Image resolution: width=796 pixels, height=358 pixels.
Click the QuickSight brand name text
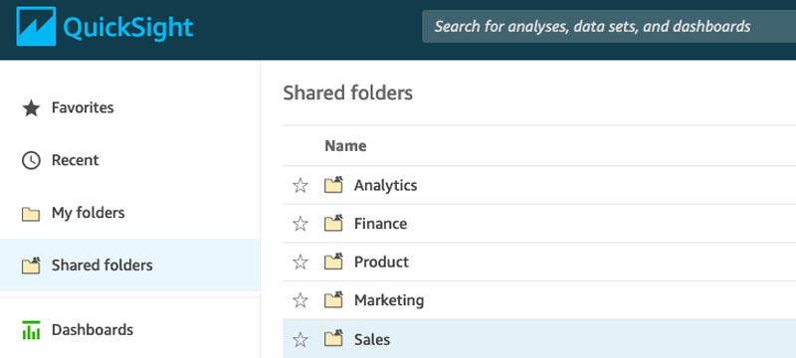click(x=128, y=28)
